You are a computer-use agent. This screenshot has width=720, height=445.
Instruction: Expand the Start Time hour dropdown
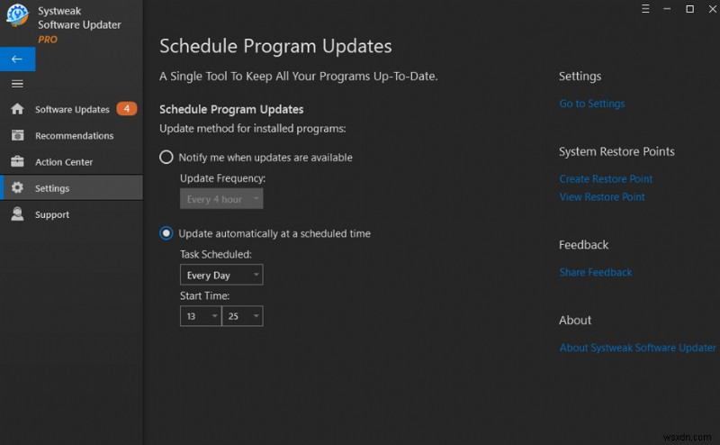coord(200,316)
